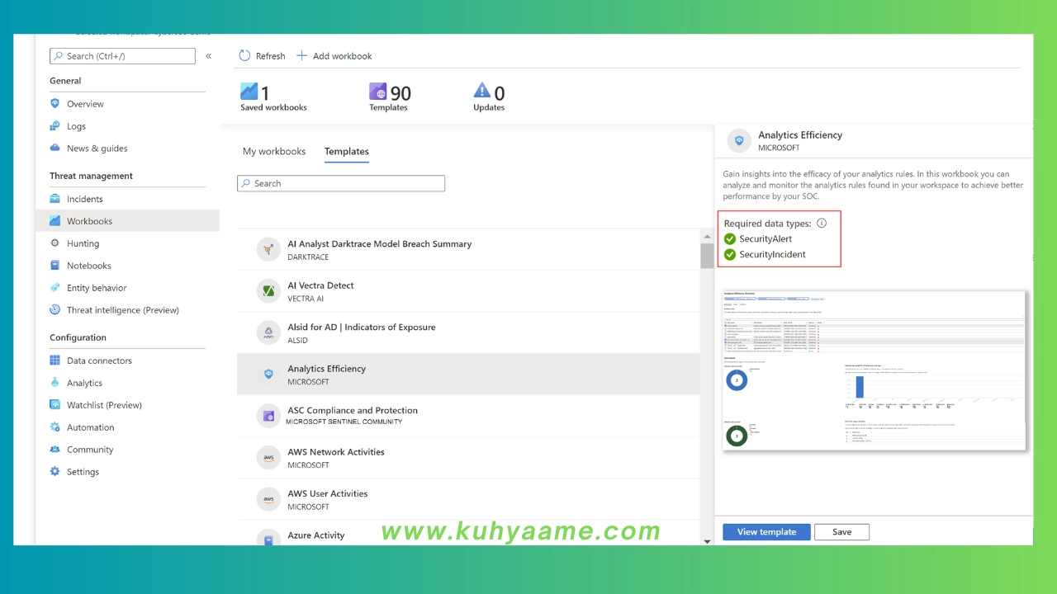
Task: Click the Entity behavior icon
Action: (x=55, y=288)
